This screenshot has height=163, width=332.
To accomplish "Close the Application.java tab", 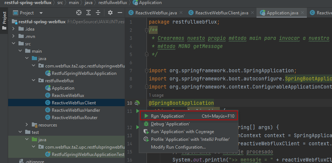I will click(302, 13).
